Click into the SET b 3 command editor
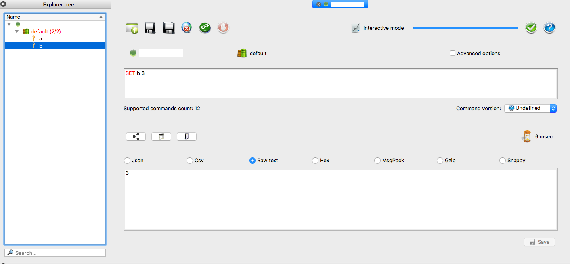 coord(340,84)
